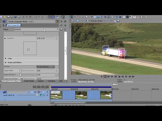Toggle Automation Settings gear on track 1
The width and height of the screenshot is (162, 121).
click(39, 92)
